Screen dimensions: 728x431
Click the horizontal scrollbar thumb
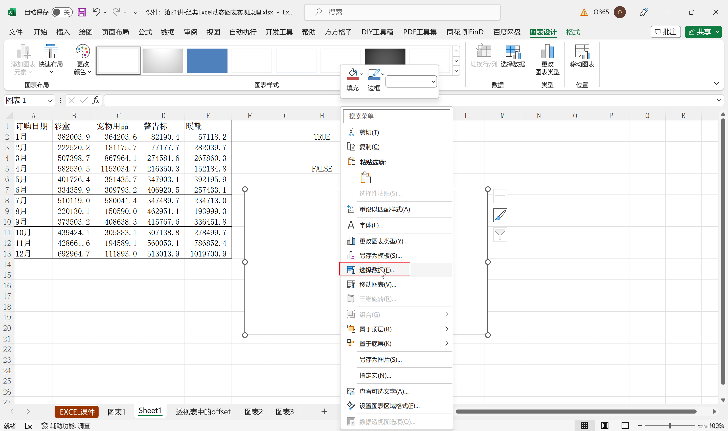point(576,412)
